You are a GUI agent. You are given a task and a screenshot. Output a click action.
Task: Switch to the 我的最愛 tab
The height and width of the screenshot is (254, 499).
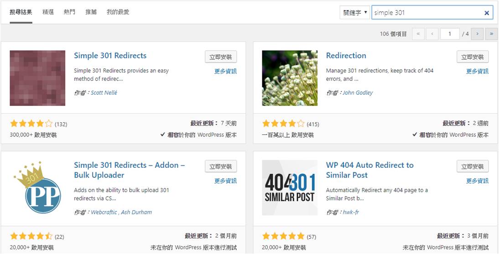point(118,12)
